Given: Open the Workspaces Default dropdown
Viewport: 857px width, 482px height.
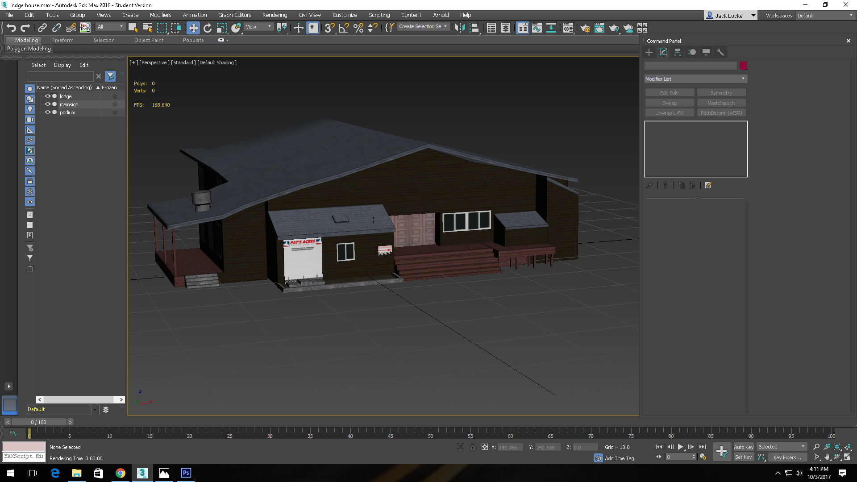Looking at the screenshot, I should (825, 16).
